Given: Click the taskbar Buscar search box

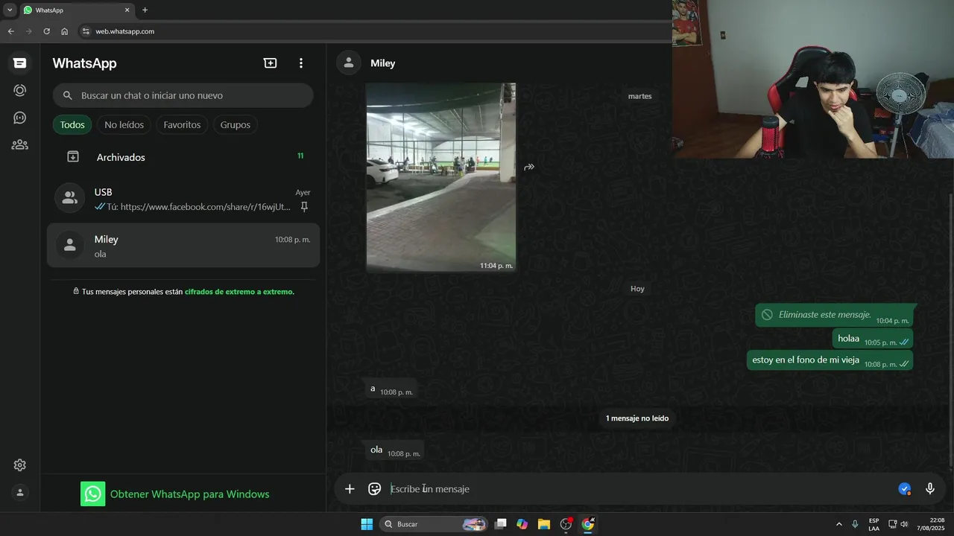Looking at the screenshot, I should 434,524.
